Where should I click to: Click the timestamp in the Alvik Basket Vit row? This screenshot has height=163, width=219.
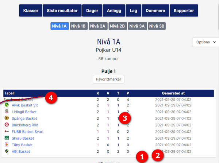click(173, 105)
